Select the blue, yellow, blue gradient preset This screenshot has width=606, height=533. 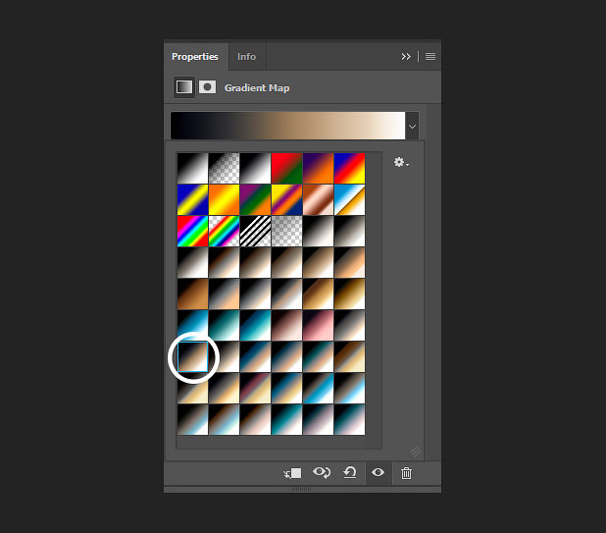tap(192, 199)
